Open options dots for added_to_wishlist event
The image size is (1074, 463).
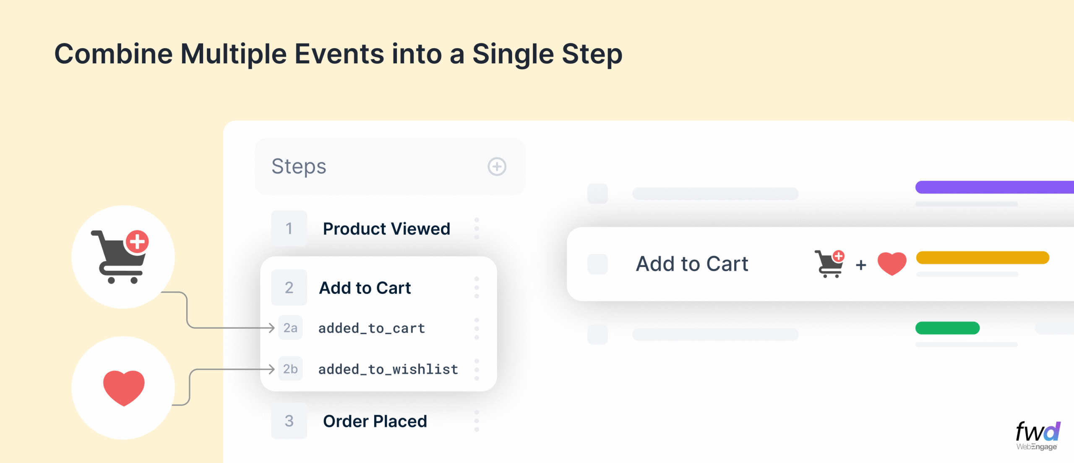(x=477, y=369)
